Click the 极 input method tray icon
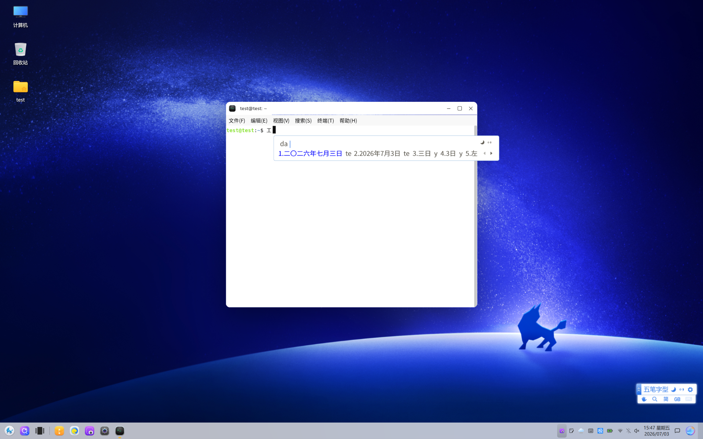This screenshot has width=703, height=439. coord(600,431)
